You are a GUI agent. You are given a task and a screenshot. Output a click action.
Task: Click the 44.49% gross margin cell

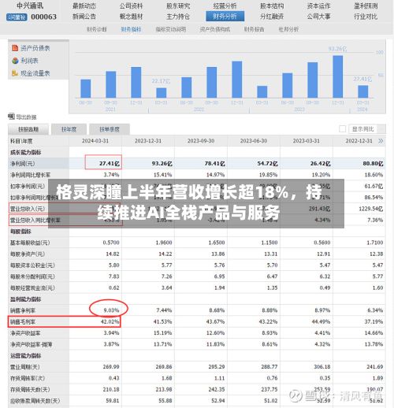click(321, 321)
